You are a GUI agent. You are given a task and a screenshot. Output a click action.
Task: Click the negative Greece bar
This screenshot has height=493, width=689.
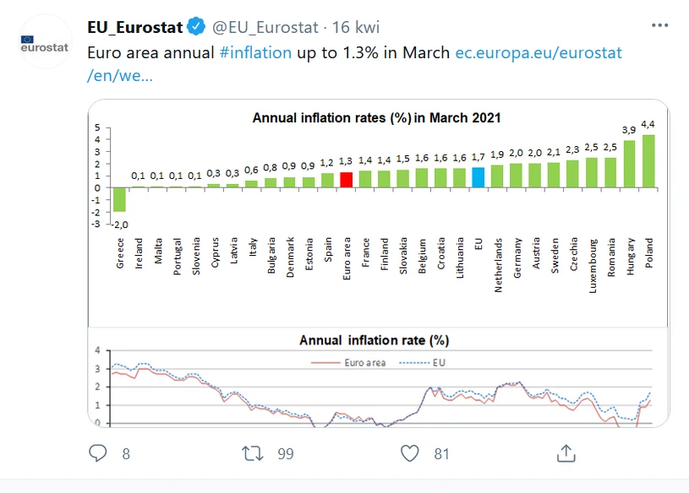pyautogui.click(x=119, y=199)
